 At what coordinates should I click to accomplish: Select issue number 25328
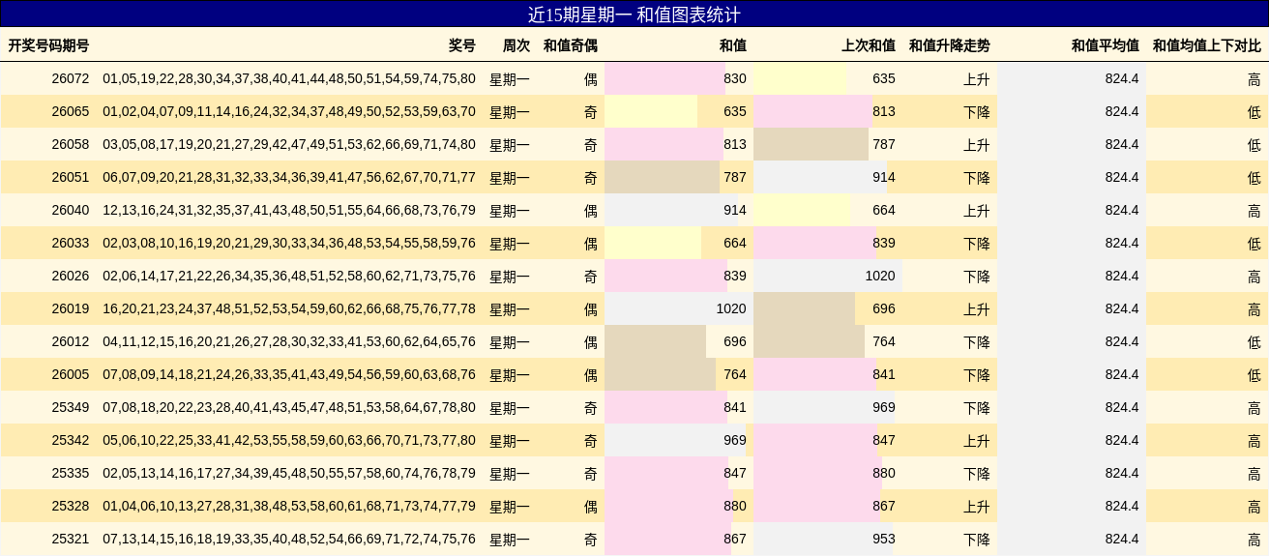71,506
